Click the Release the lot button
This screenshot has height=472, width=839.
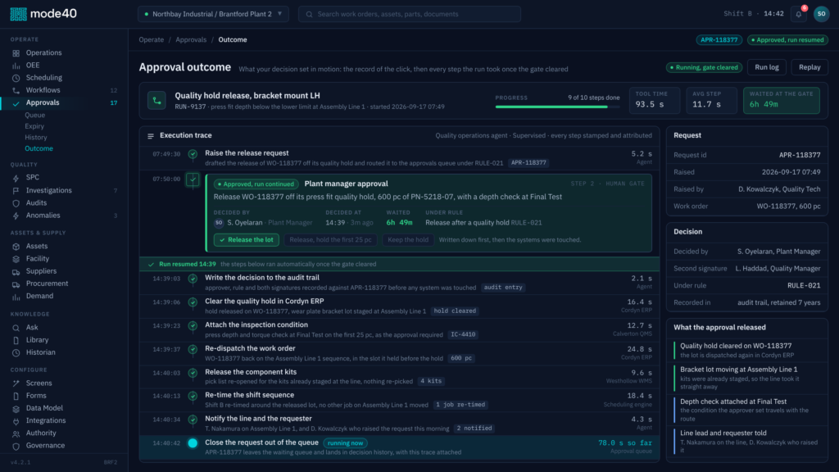coord(246,240)
